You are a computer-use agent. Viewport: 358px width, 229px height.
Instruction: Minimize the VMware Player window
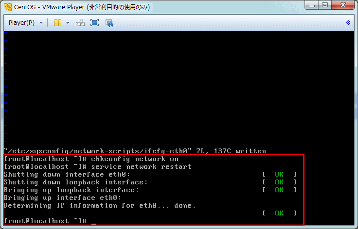pos(312,6)
